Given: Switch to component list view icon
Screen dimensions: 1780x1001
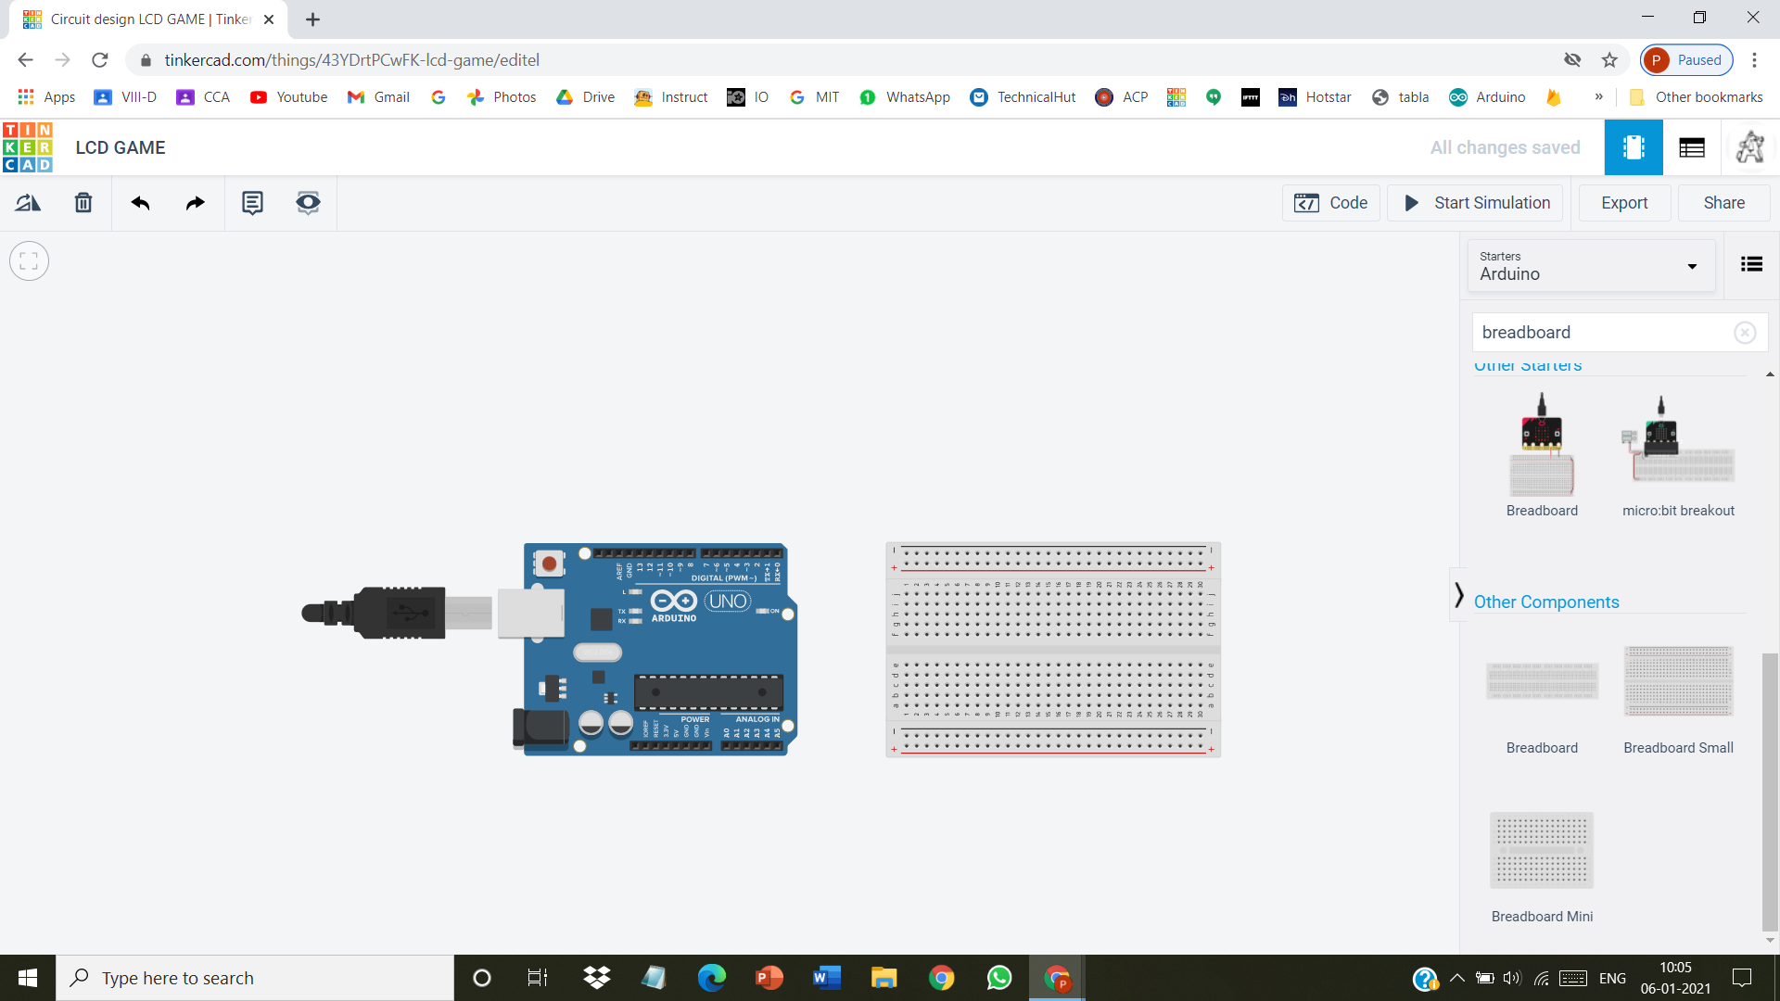Looking at the screenshot, I should [x=1692, y=146].
